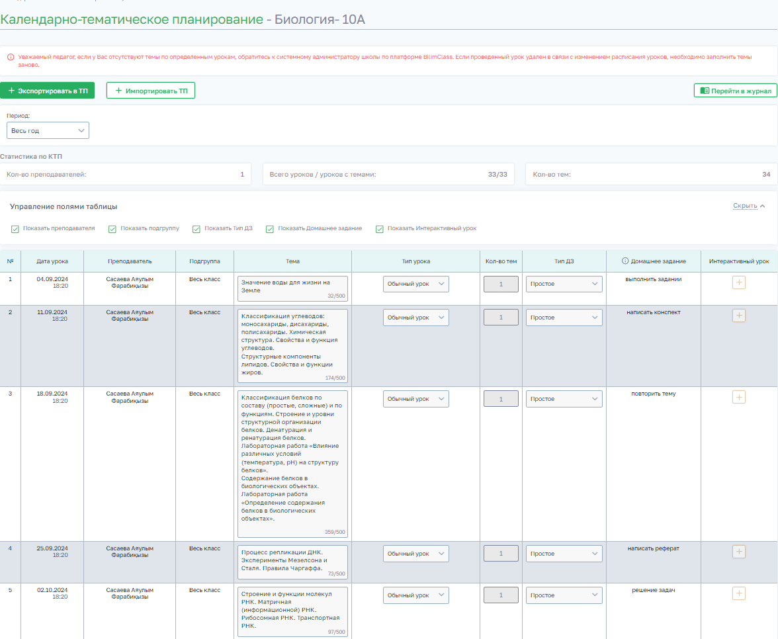778x639 pixels.
Task: Click the red warning icon in notice
Action: pyautogui.click(x=11, y=58)
